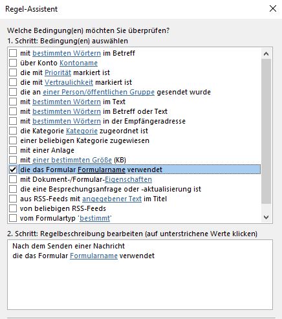Open the 'Kontoname' link
This screenshot has height=319, width=282.
(x=78, y=63)
